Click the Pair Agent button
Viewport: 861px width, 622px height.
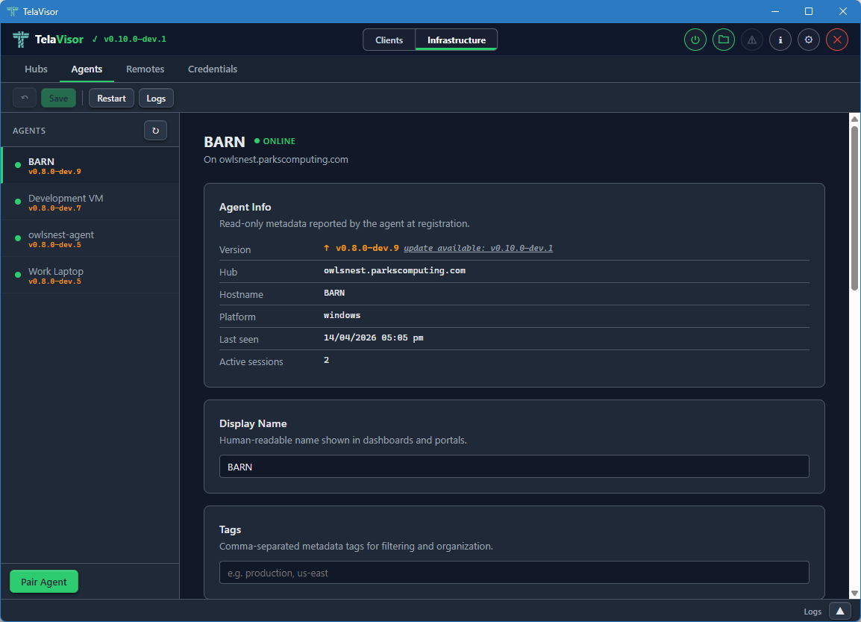pos(44,582)
